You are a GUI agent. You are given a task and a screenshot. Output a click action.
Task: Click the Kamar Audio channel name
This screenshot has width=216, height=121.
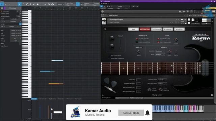(98, 111)
